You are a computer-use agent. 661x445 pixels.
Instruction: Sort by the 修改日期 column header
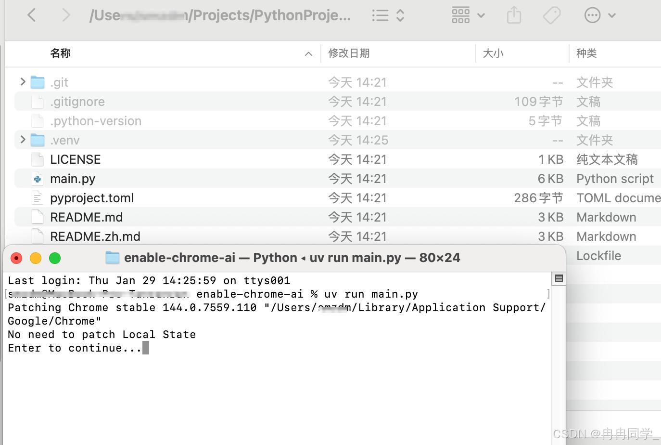349,53
